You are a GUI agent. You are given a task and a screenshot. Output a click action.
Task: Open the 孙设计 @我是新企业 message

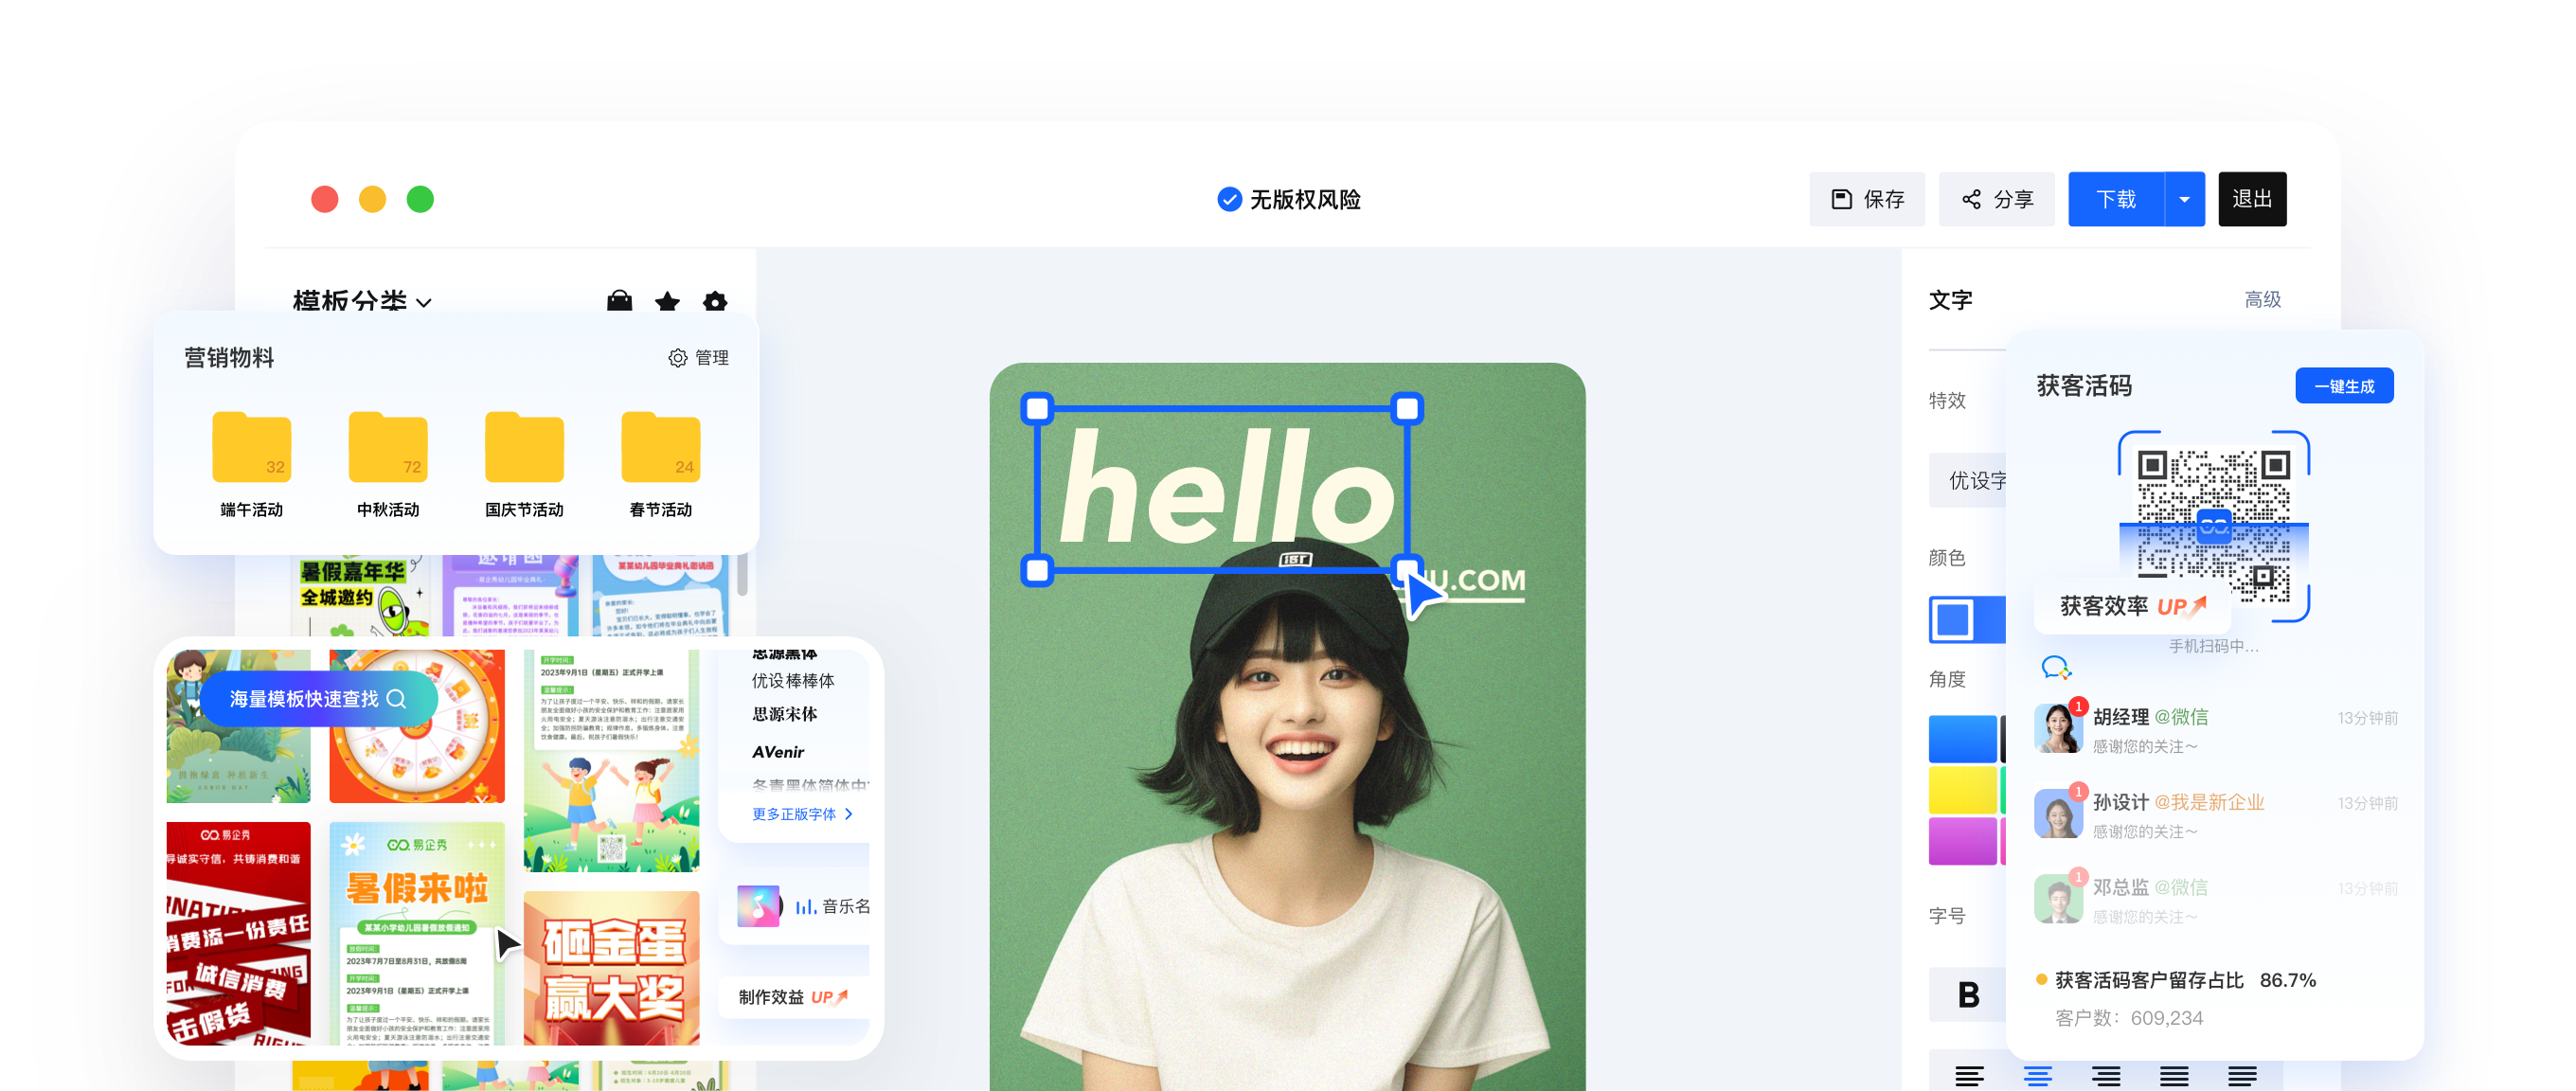tap(2215, 815)
